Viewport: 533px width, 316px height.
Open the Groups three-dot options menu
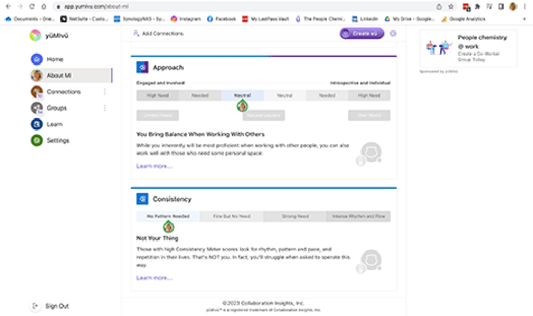(x=104, y=107)
